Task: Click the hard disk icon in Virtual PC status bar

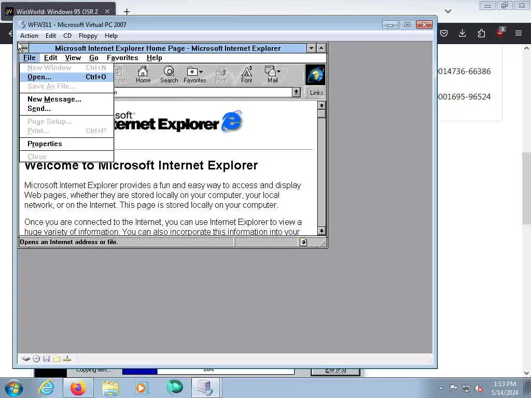Action: pyautogui.click(x=26, y=359)
